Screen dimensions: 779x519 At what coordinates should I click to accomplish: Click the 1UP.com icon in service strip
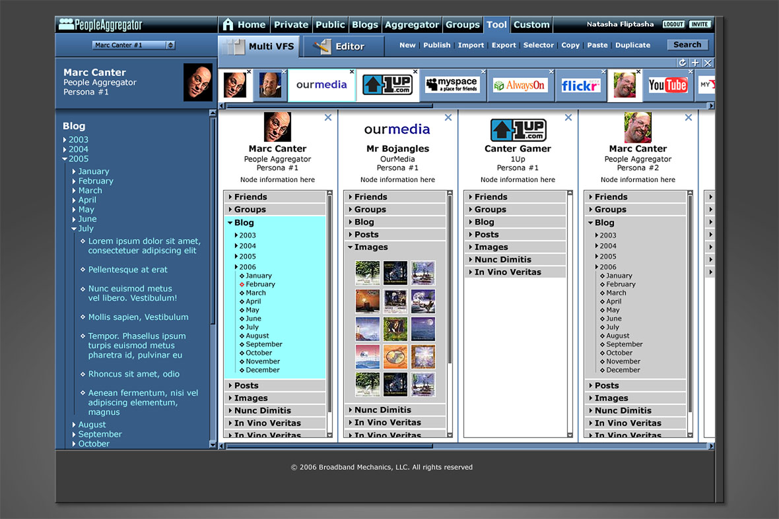[388, 85]
